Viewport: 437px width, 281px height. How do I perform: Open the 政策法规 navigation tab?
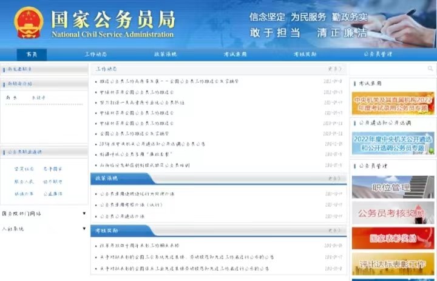tap(166, 54)
